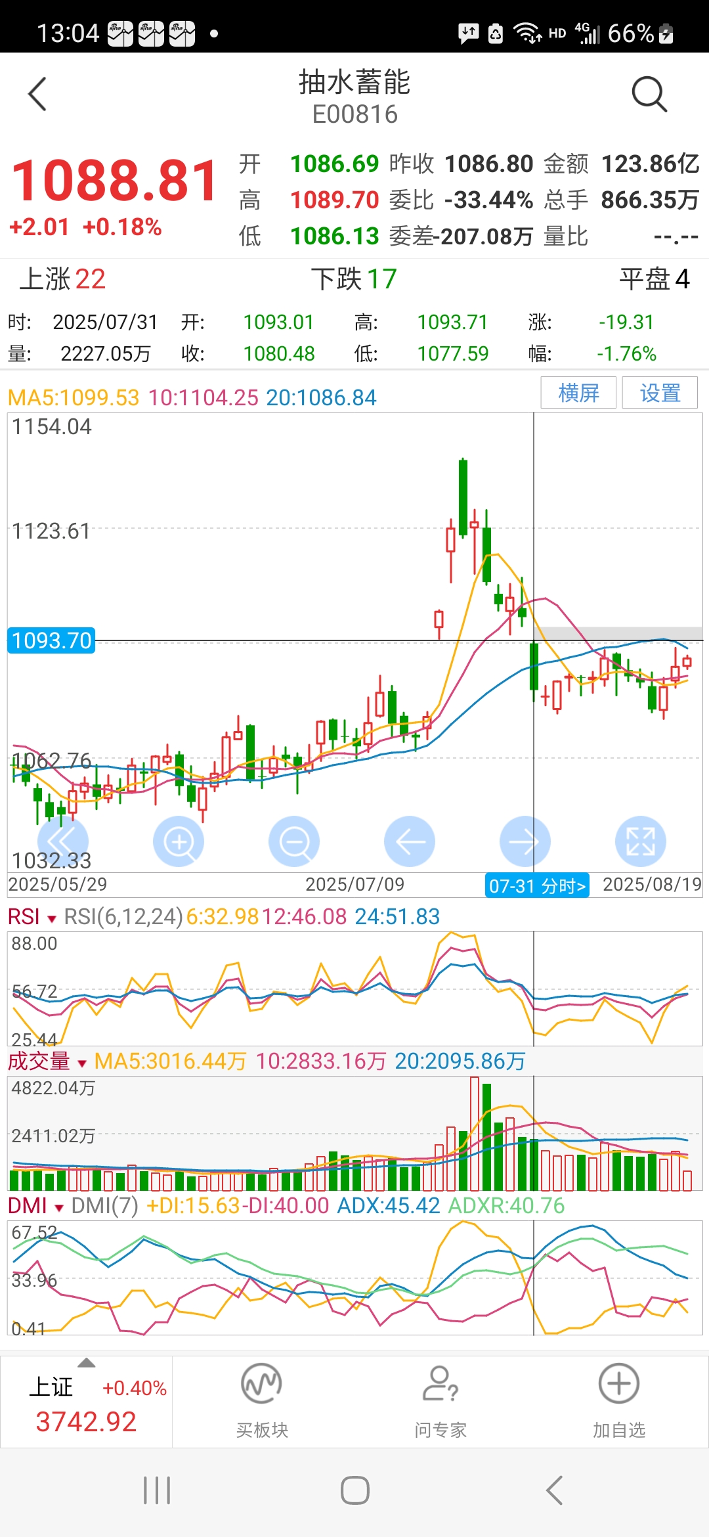Tap MA5:1099.53 moving average label
The width and height of the screenshot is (709, 1537).
(x=74, y=397)
